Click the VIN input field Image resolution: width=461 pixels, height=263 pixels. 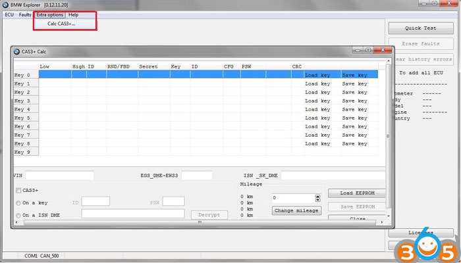pyautogui.click(x=60, y=176)
